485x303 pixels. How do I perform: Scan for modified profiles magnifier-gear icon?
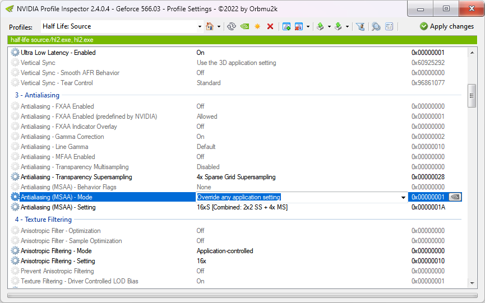coord(376,26)
